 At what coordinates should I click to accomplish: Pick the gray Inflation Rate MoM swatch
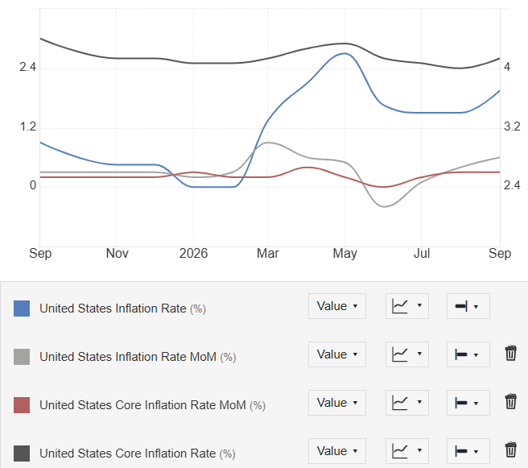[22, 357]
